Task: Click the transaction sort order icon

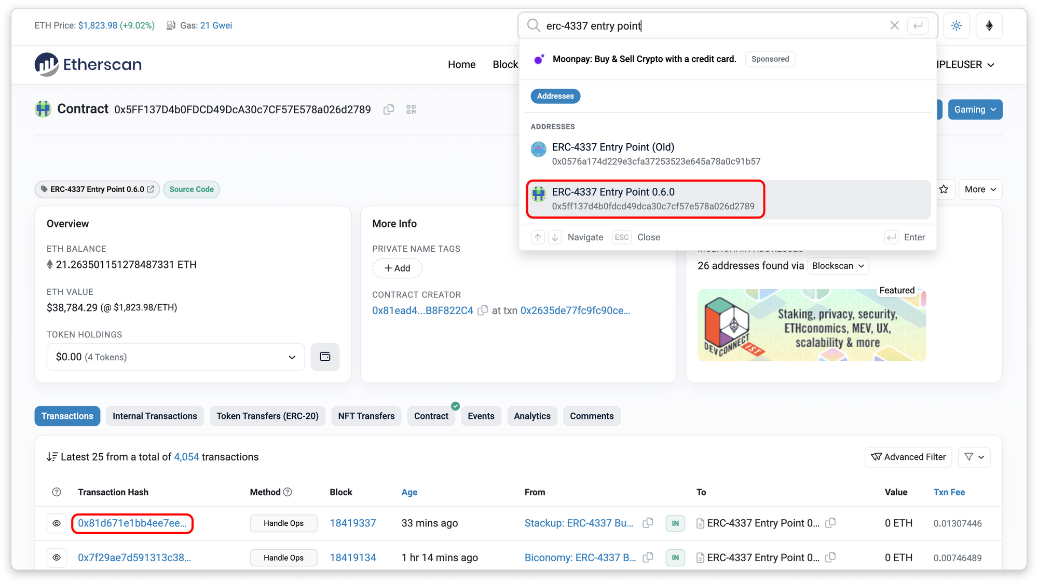Action: [52, 457]
